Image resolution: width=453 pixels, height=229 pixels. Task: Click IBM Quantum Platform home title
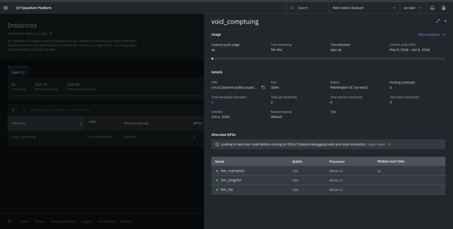33,8
